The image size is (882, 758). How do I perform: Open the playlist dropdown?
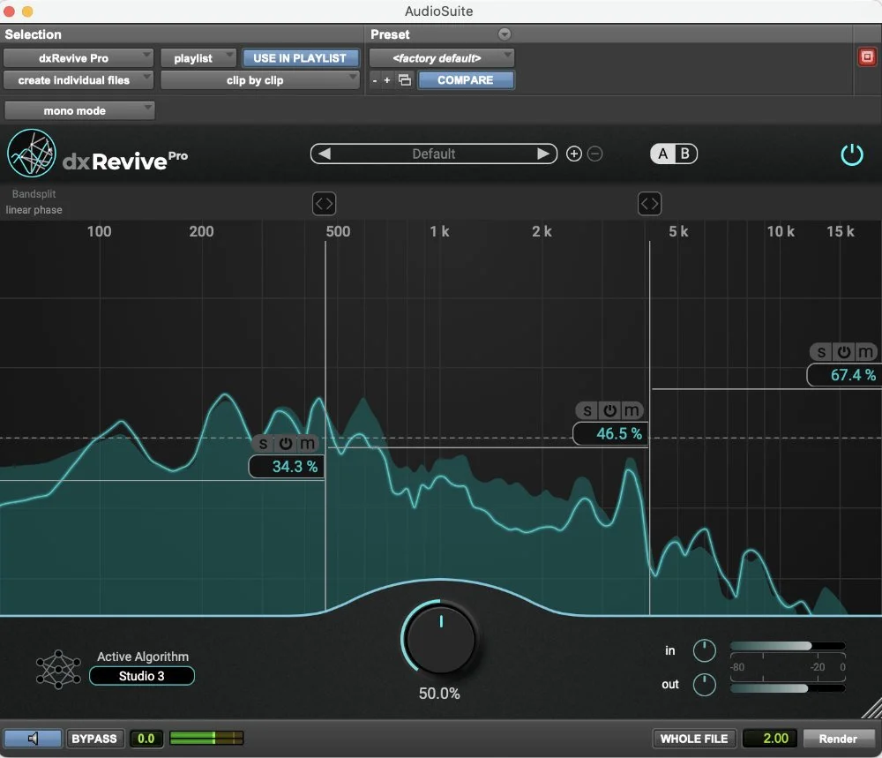(x=198, y=58)
